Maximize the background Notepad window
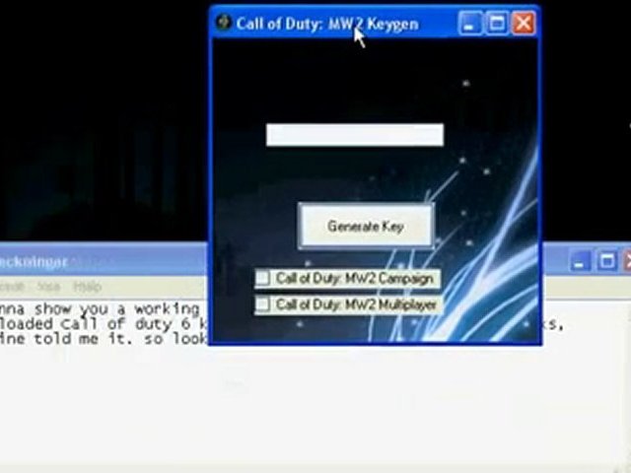 606,261
